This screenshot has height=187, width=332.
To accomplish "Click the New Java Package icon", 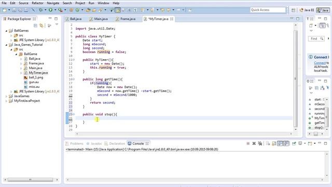I will click(72, 10).
